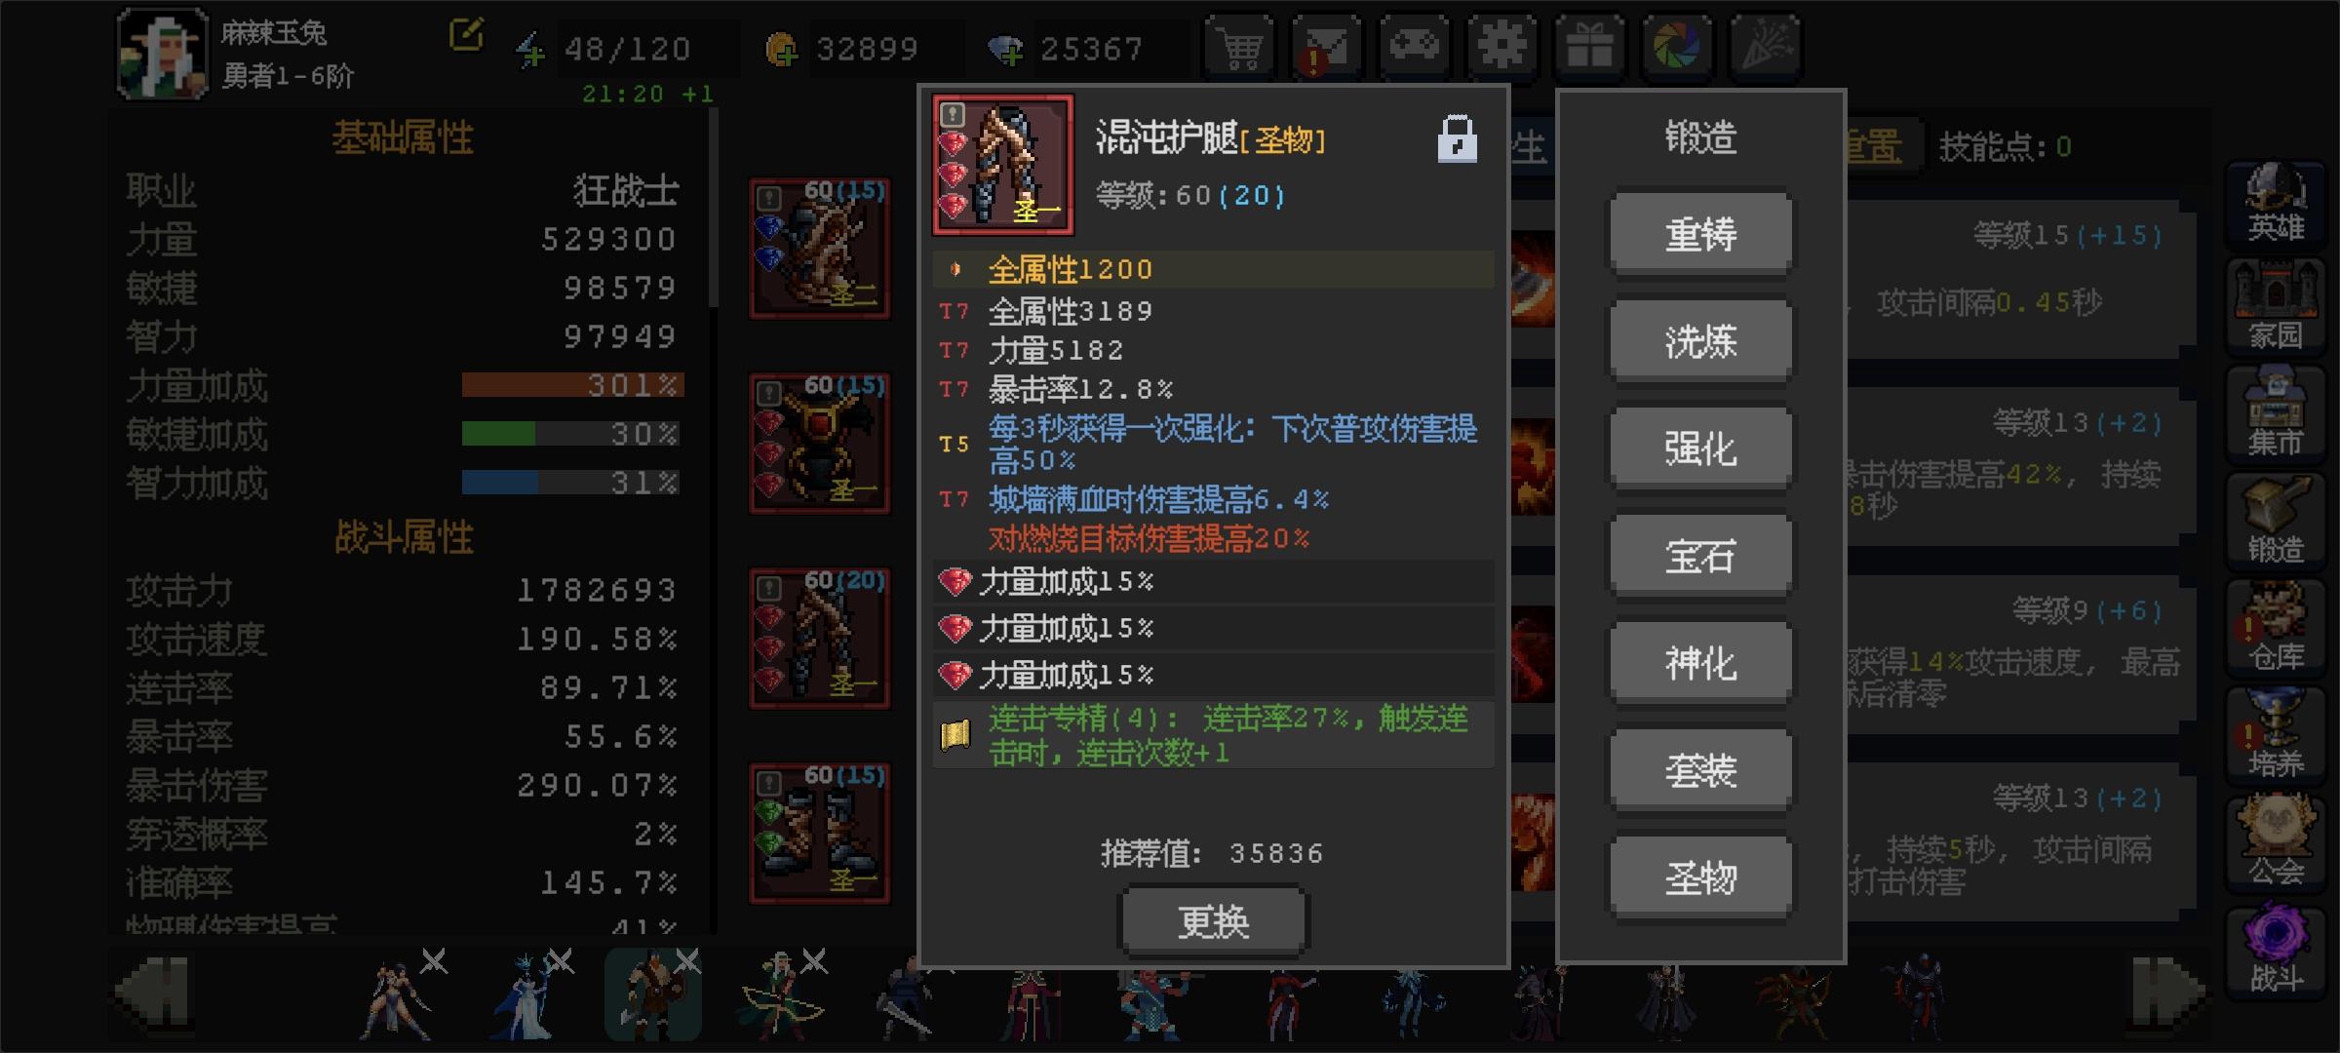Select the 神化 menu option
Image resolution: width=2340 pixels, height=1053 pixels.
point(1700,664)
